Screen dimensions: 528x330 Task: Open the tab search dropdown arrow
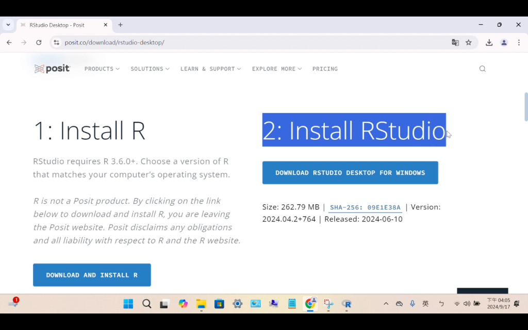8,25
